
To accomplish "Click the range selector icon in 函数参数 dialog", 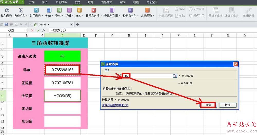I will 175,76.
